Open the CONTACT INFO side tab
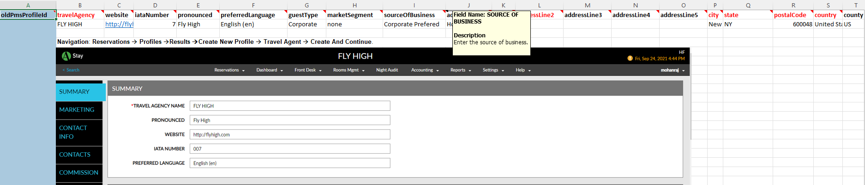This screenshot has width=865, height=185. click(x=79, y=132)
